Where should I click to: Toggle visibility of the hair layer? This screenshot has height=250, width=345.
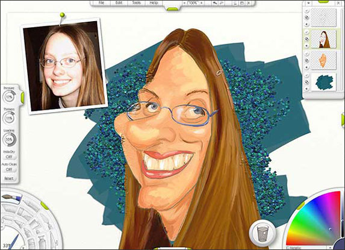(x=307, y=32)
